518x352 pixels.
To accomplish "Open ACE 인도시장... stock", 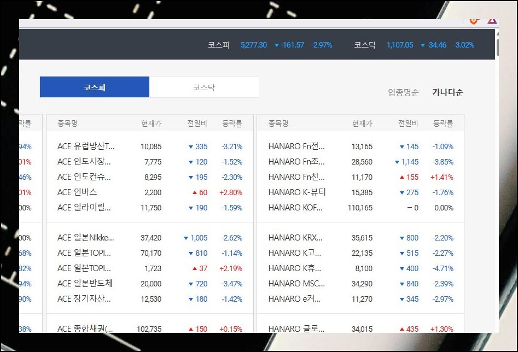I will 84,161.
